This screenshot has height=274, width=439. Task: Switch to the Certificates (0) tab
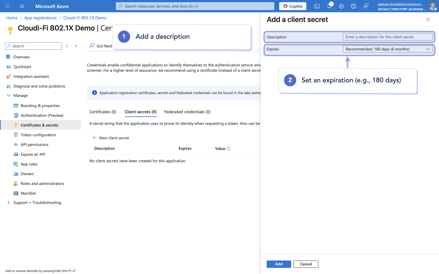103,112
